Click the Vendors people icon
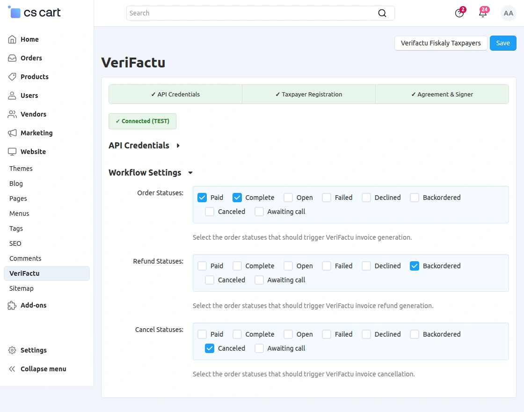The image size is (524, 412). [12, 114]
